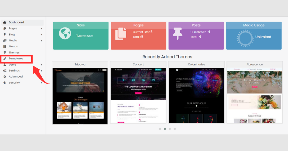Click the pin icon on Posts card
Screen dimensions: 288x151
(178, 34)
